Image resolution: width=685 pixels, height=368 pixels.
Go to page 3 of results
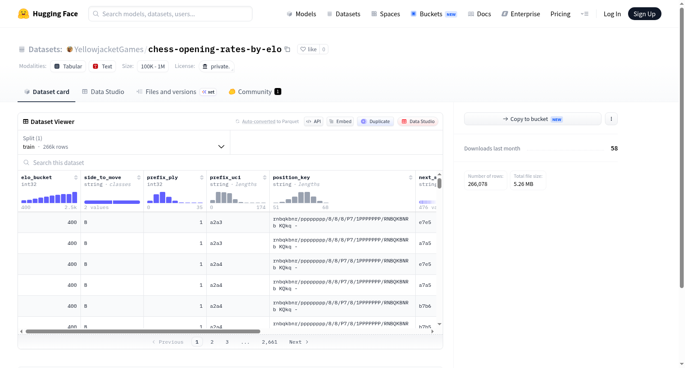tap(227, 342)
